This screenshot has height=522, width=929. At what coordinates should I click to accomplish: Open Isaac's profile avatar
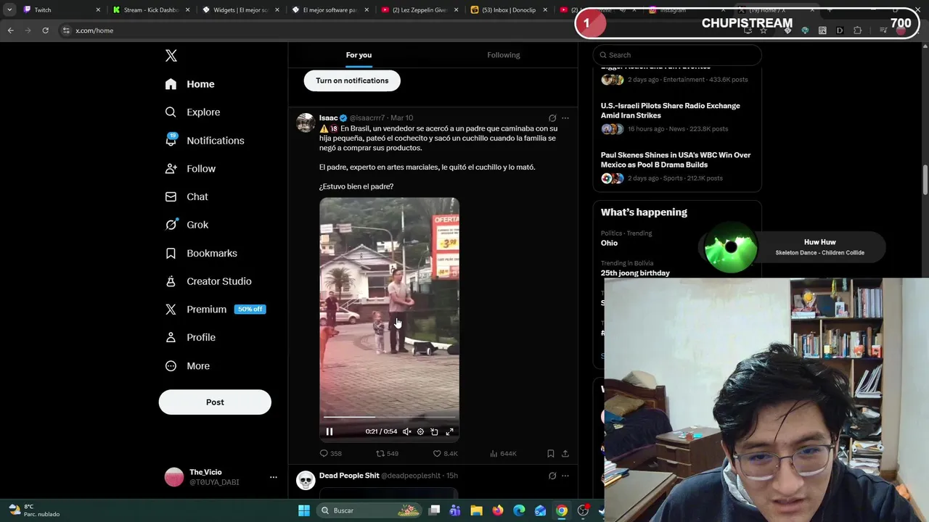click(x=306, y=123)
